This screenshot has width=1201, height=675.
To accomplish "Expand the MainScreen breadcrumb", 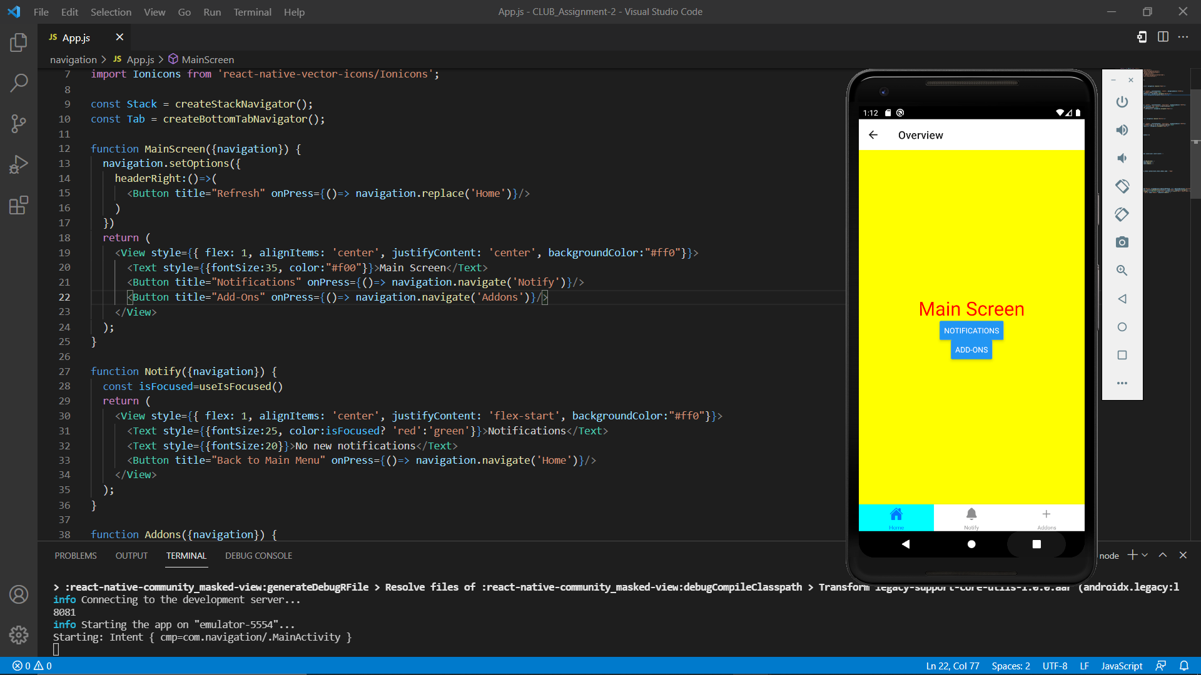I will tap(206, 59).
